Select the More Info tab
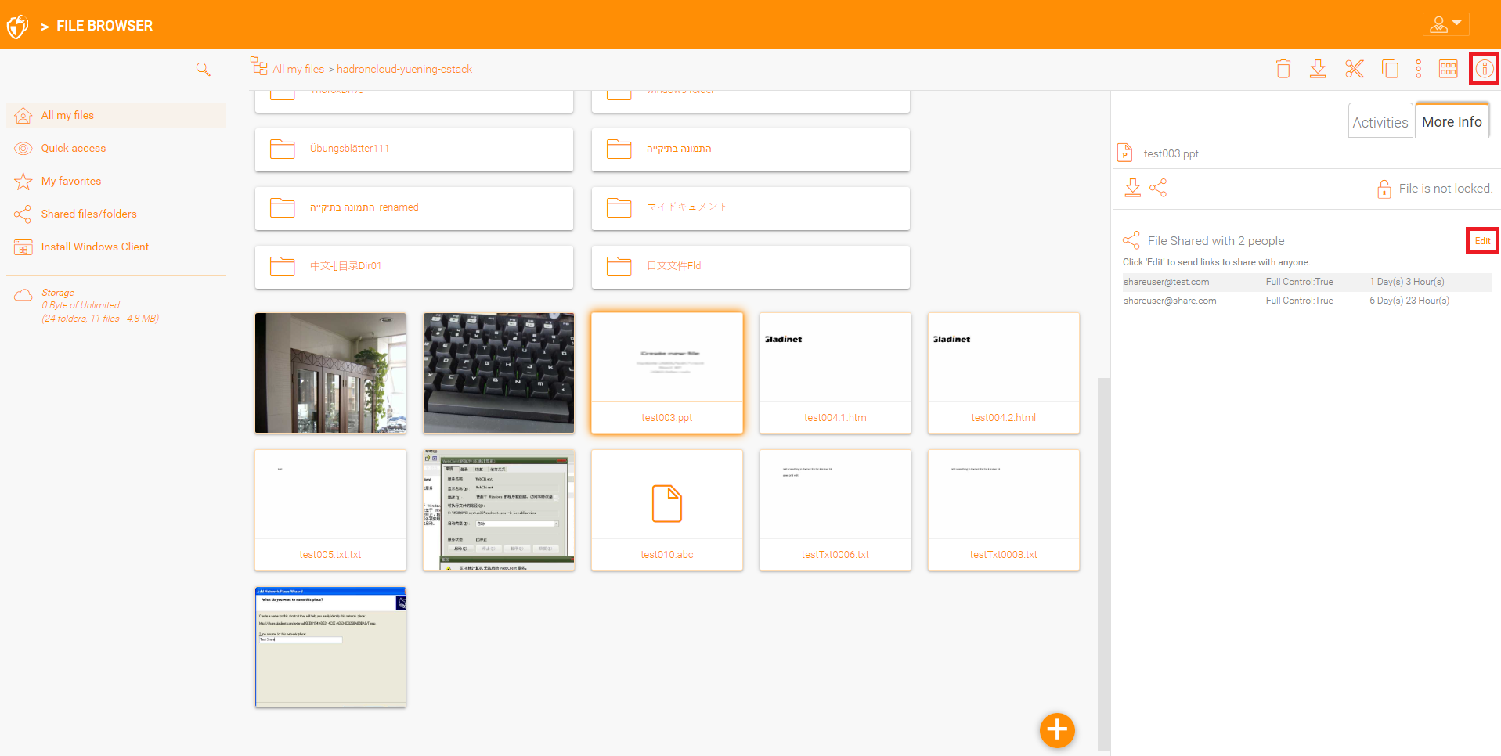This screenshot has height=756, width=1501. [x=1451, y=122]
